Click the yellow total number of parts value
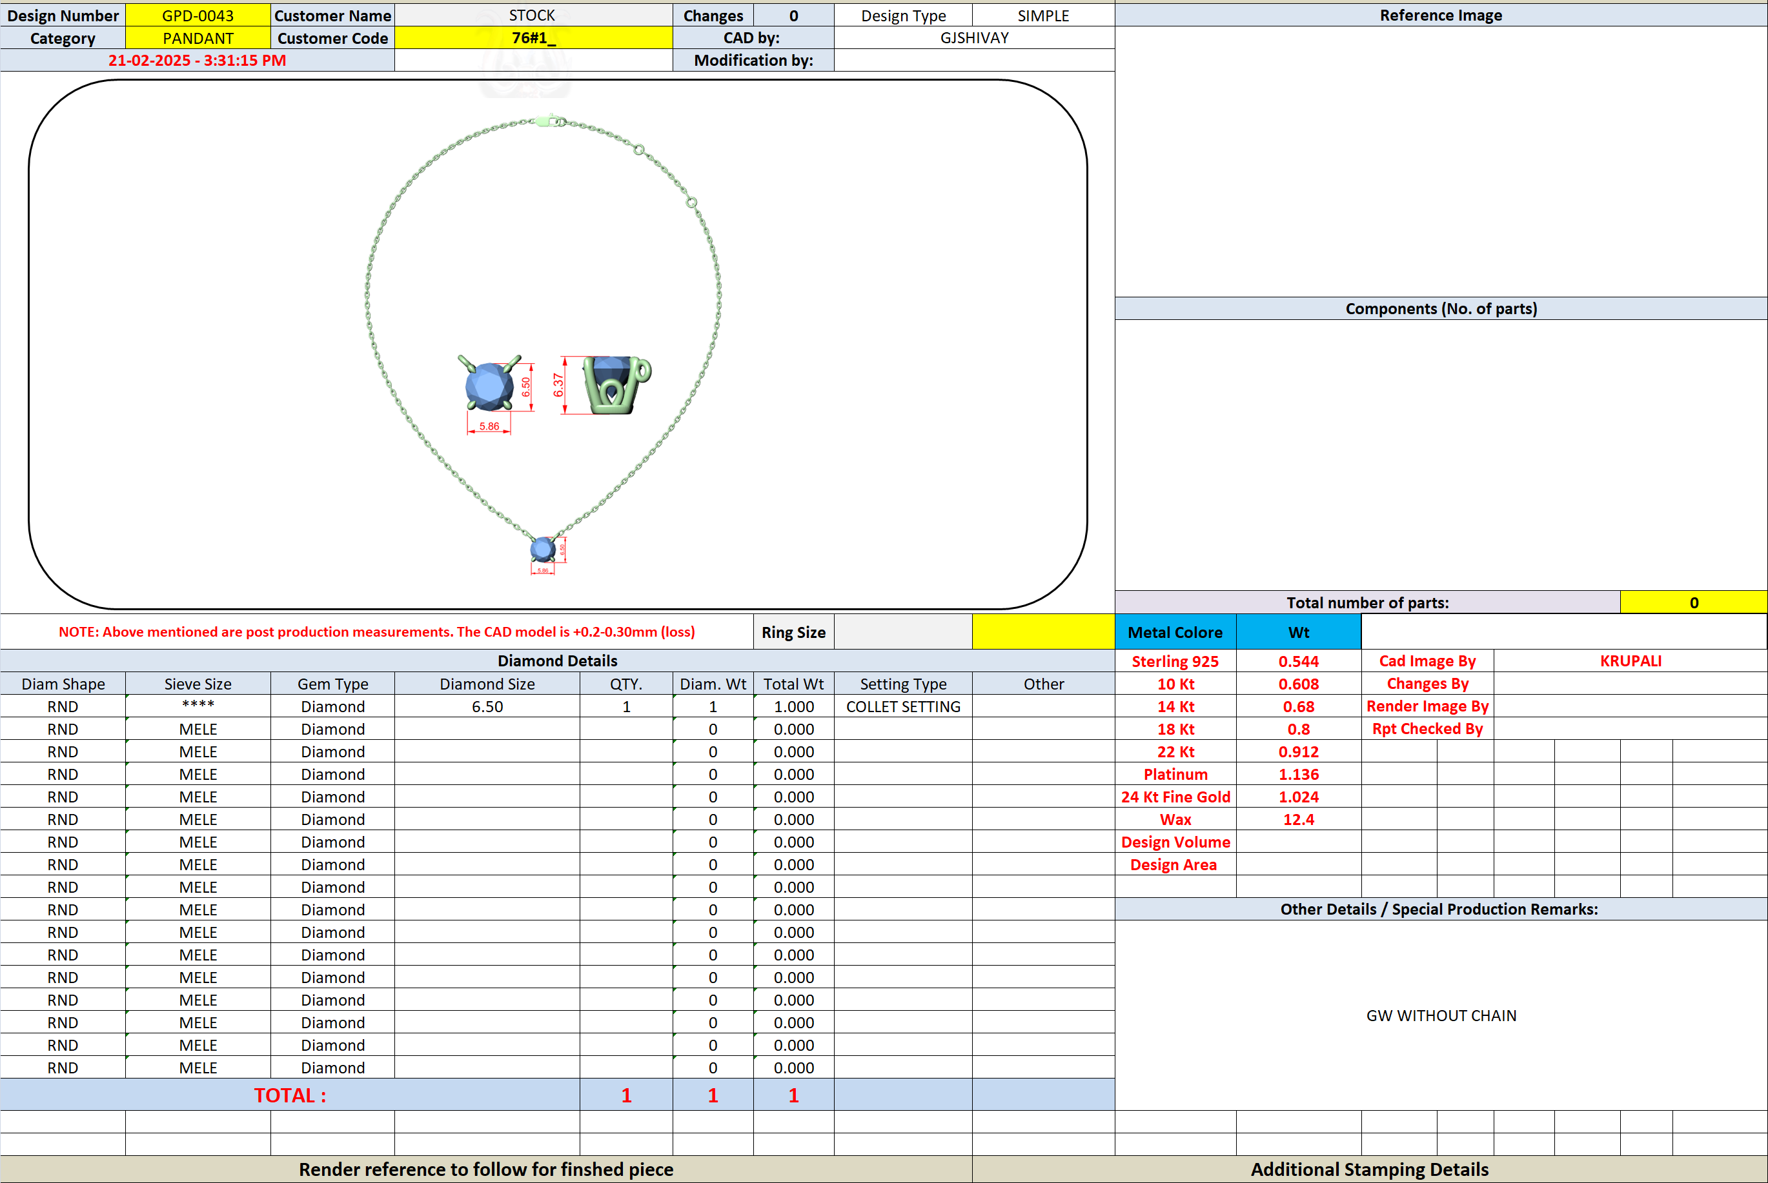Viewport: 1768px width, 1183px height. pos(1694,603)
